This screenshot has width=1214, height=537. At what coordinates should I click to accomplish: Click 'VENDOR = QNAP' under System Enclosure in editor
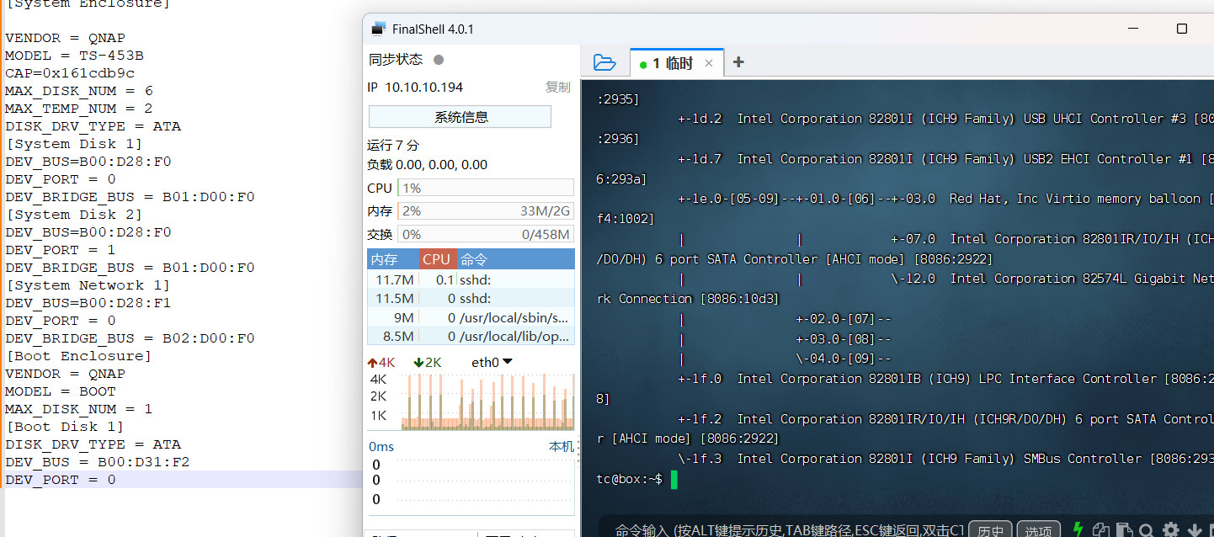coord(65,38)
